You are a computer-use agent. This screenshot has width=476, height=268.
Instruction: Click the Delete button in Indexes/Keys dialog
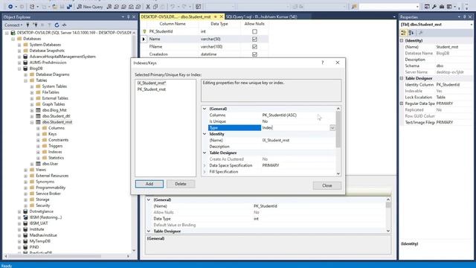click(x=181, y=184)
